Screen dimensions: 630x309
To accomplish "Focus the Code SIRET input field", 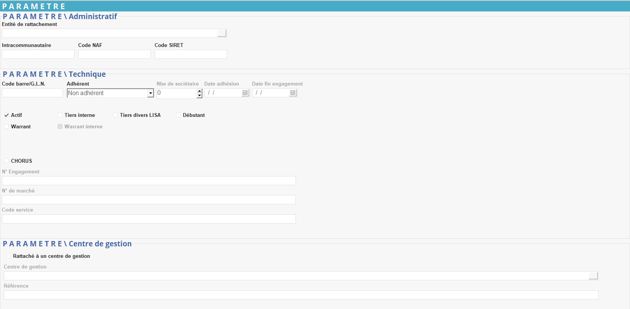I will [x=191, y=54].
